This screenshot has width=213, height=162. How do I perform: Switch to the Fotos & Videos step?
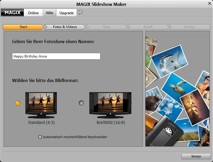click(65, 27)
